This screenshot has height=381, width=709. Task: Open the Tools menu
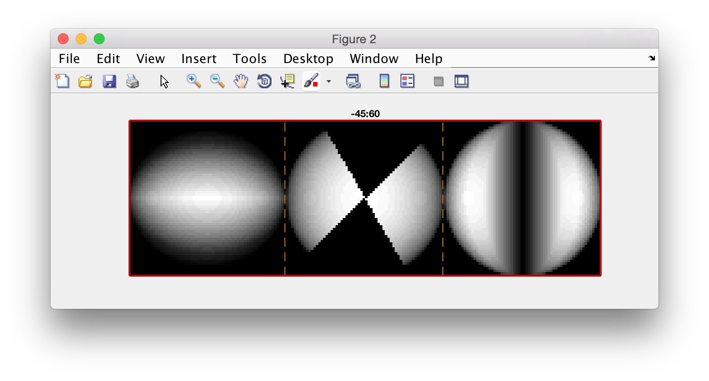tap(249, 59)
